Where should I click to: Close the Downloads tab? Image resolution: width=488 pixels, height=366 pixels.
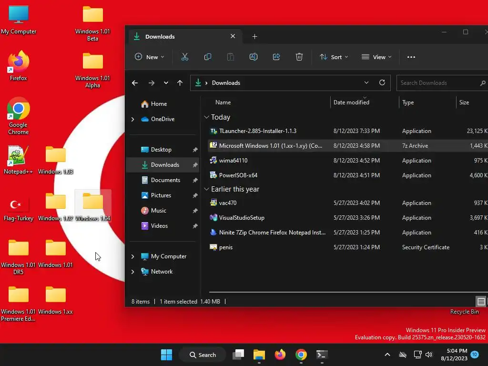[x=233, y=36]
